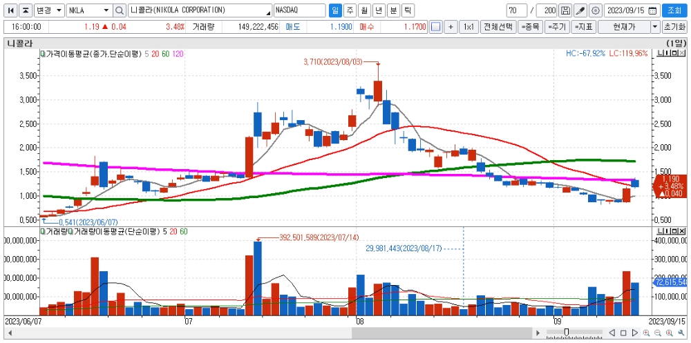
Task: Activate the drawing pen tool icon
Action: tap(580, 10)
